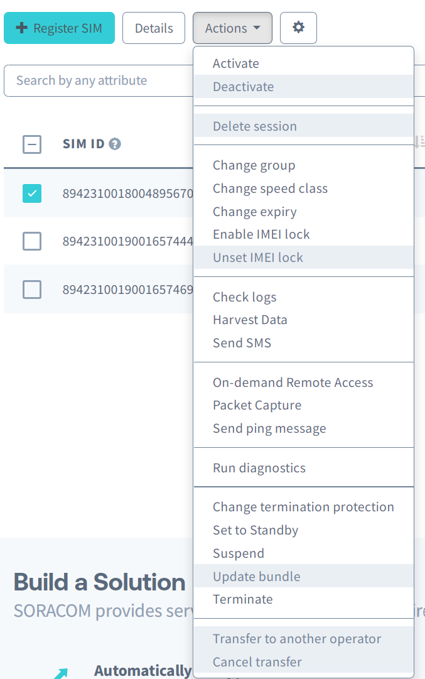
Task: Check the second SIM row checkbox
Action: pyautogui.click(x=32, y=241)
